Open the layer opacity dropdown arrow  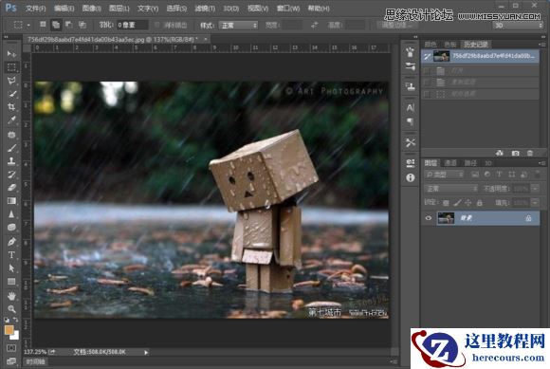click(535, 189)
